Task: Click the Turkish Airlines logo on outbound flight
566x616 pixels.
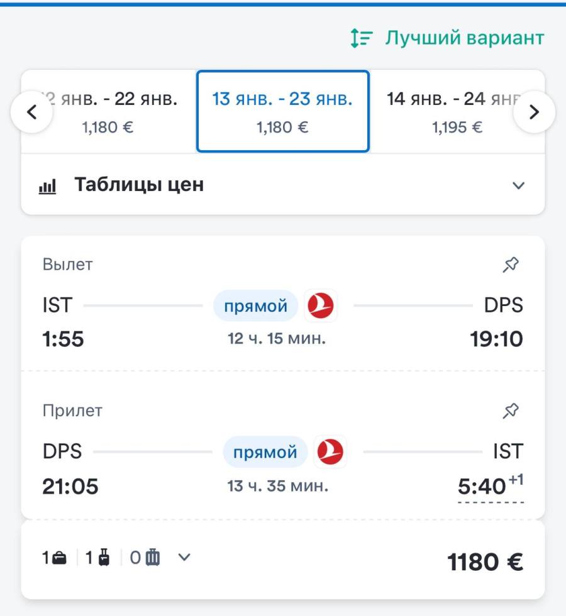Action: click(x=321, y=305)
